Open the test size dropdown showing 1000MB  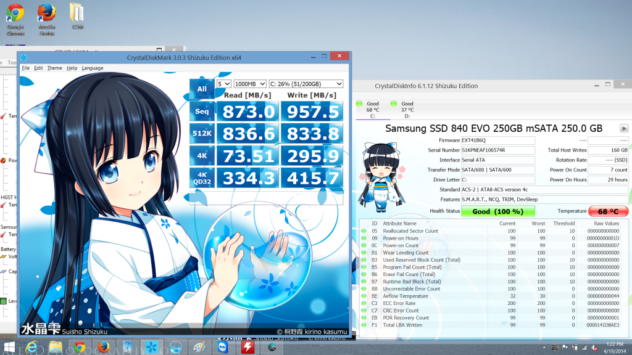pos(250,84)
